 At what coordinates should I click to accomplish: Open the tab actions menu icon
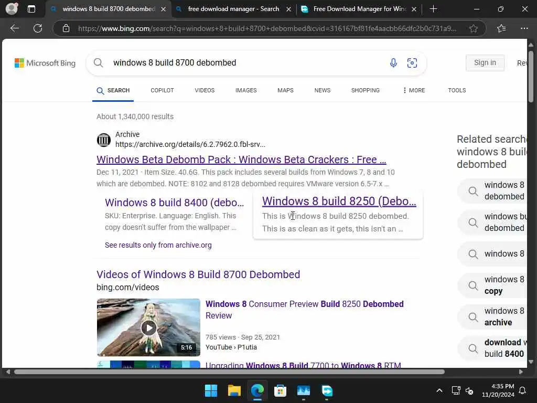[x=31, y=9]
